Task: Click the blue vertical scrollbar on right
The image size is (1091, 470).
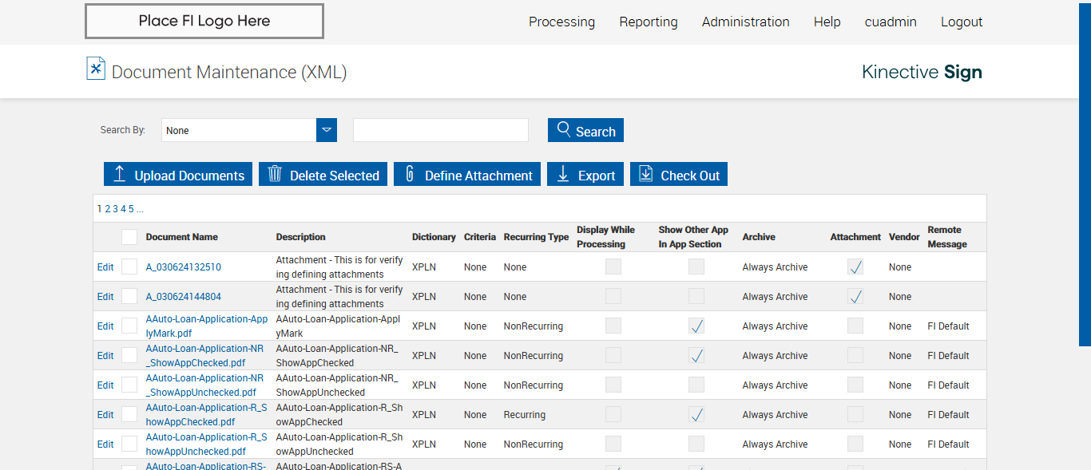Action: point(1085,172)
